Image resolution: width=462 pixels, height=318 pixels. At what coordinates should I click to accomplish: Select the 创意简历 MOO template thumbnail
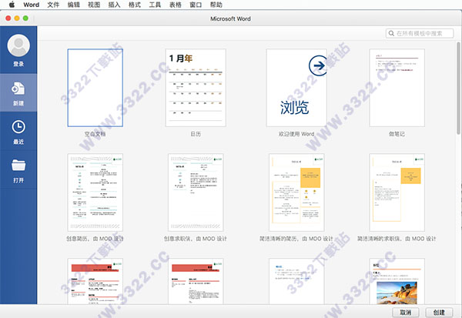95,192
